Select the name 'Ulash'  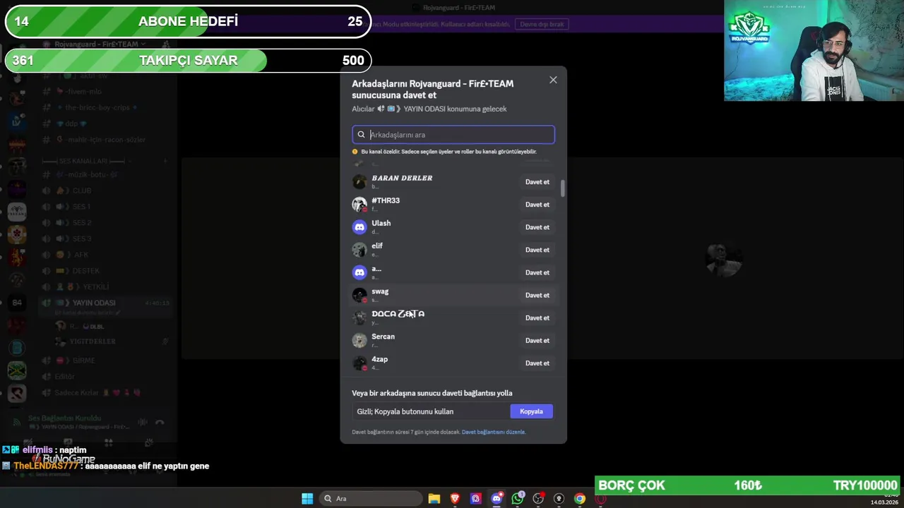pos(381,223)
